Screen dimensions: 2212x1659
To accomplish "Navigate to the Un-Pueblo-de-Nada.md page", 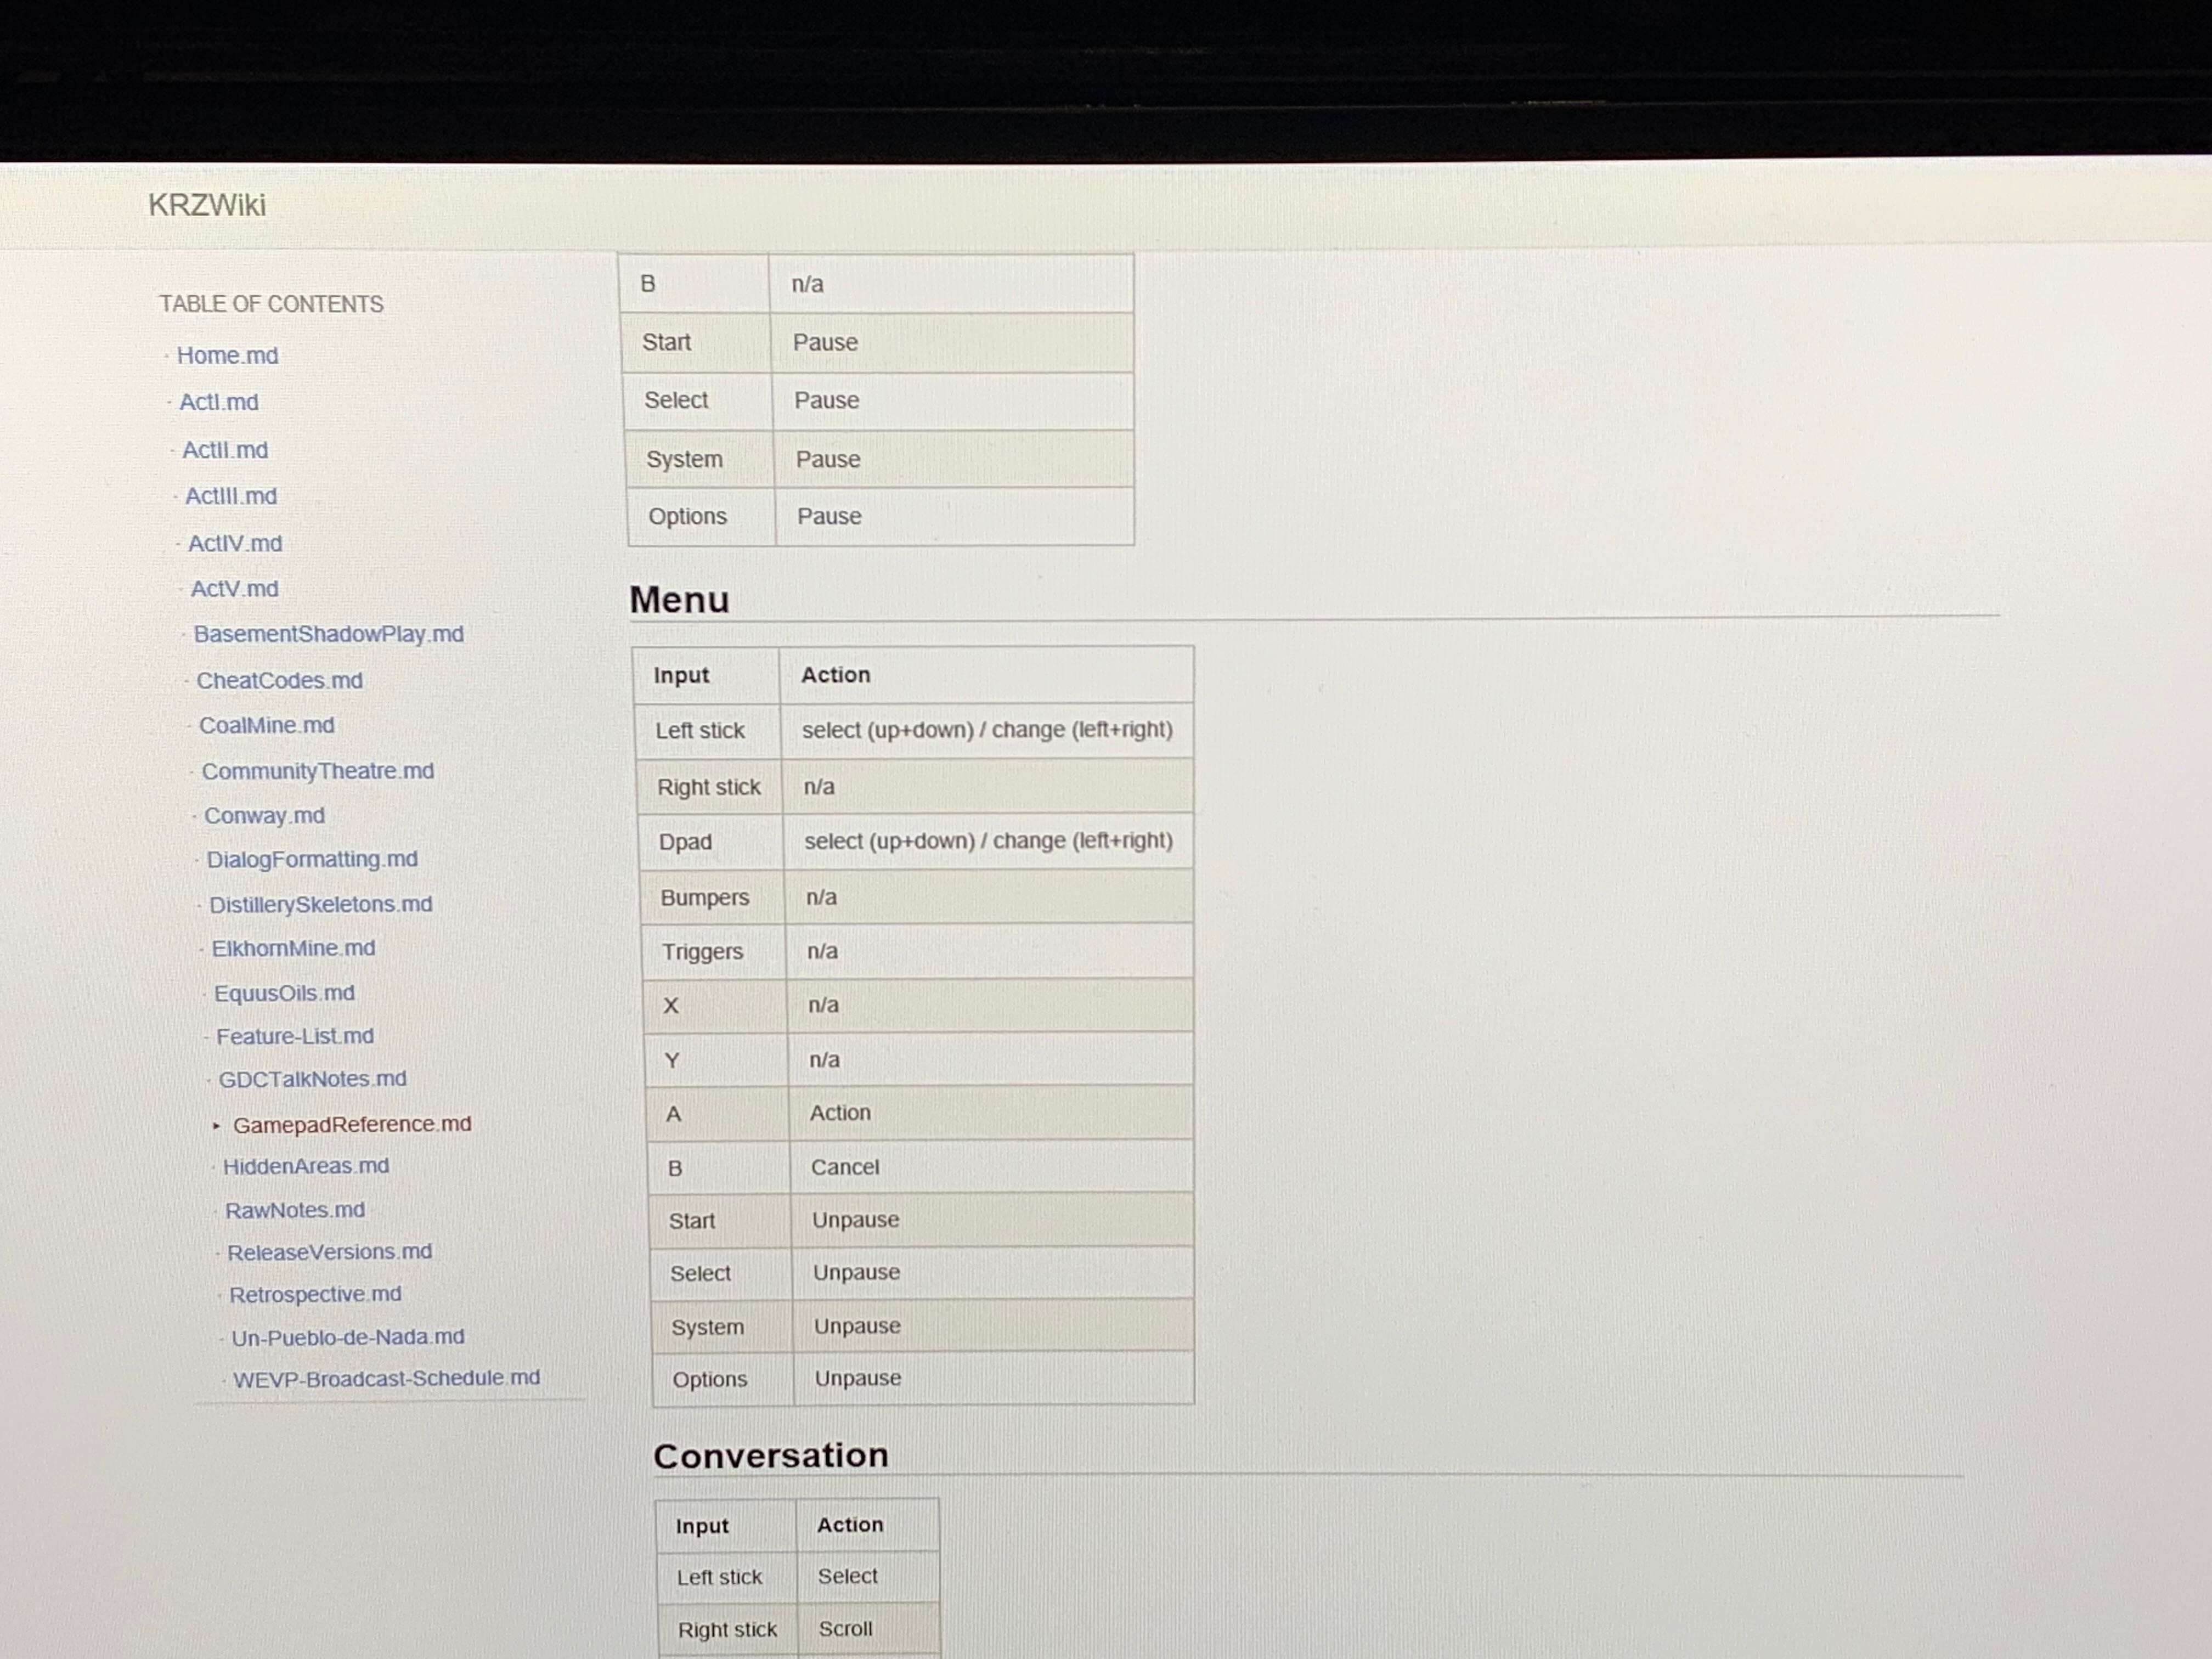I will click(347, 1337).
